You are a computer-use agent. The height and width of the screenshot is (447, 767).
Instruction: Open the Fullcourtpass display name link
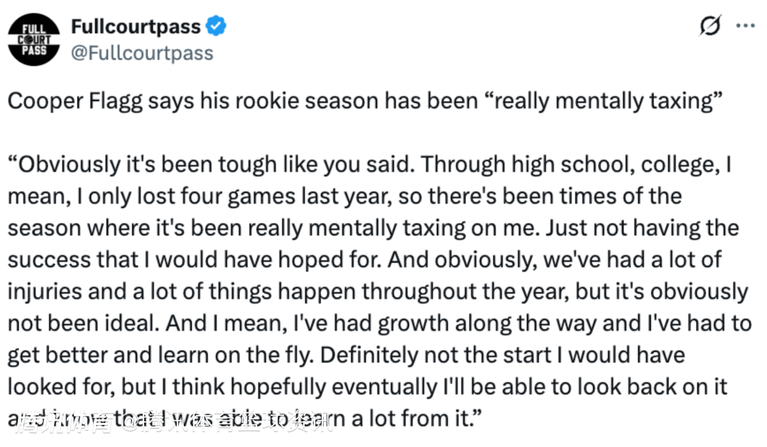pos(136,27)
